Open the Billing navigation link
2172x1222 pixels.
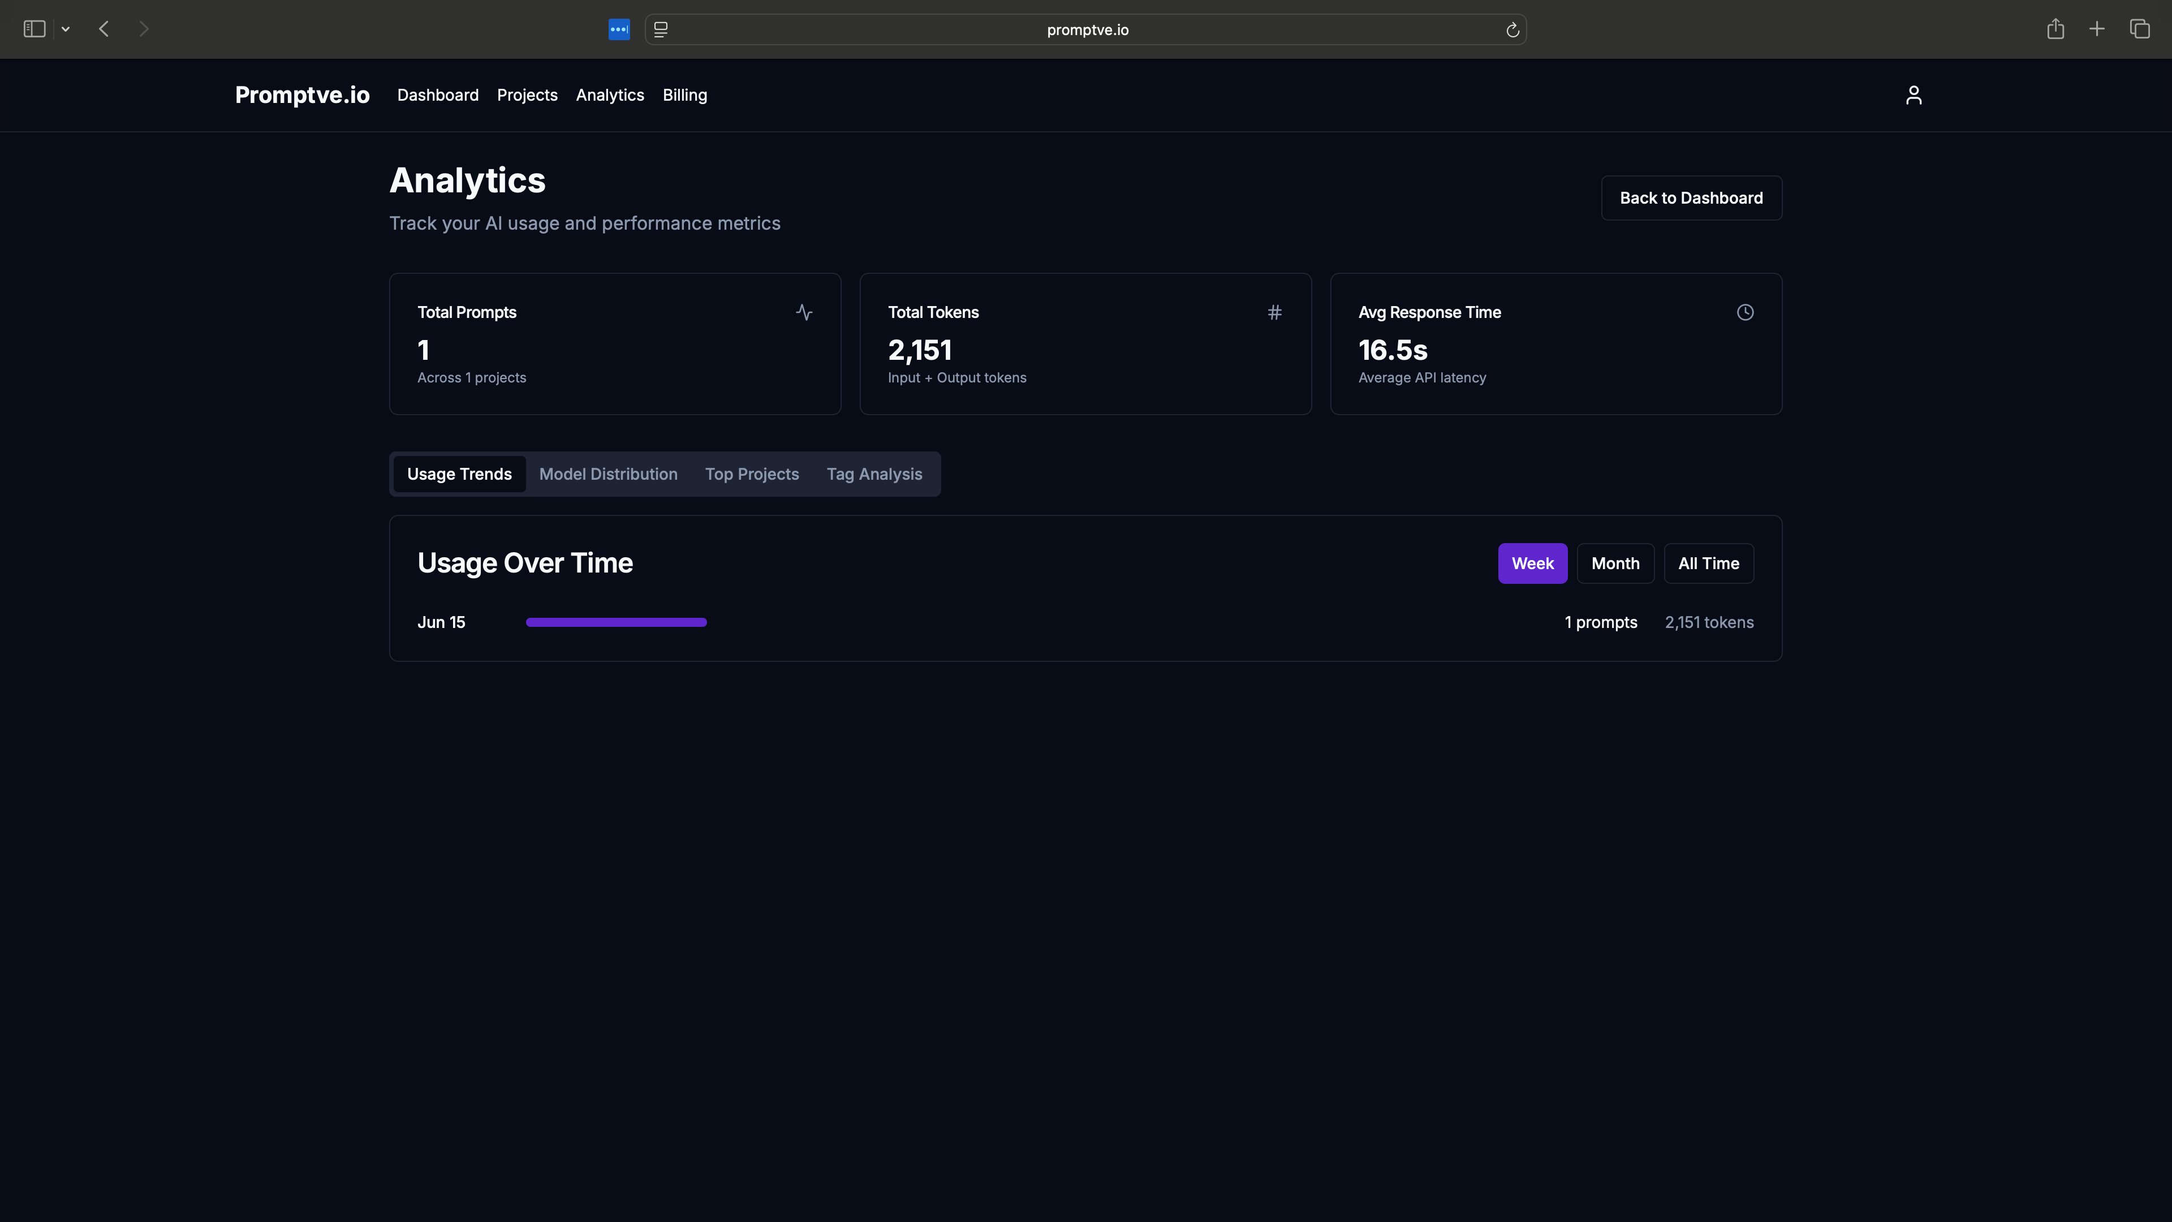tap(684, 95)
